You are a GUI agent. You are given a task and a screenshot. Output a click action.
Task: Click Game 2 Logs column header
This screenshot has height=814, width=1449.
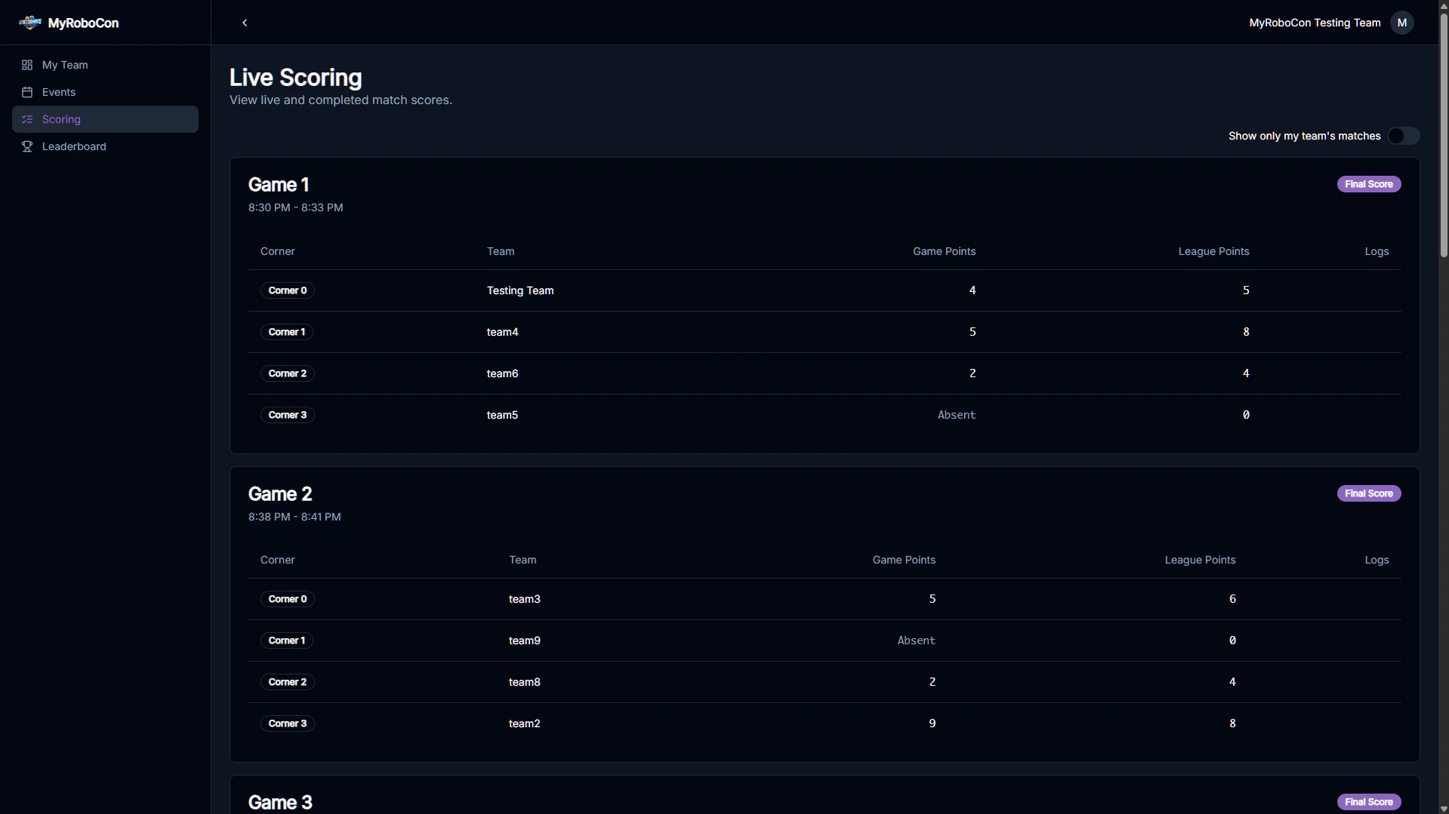point(1377,560)
